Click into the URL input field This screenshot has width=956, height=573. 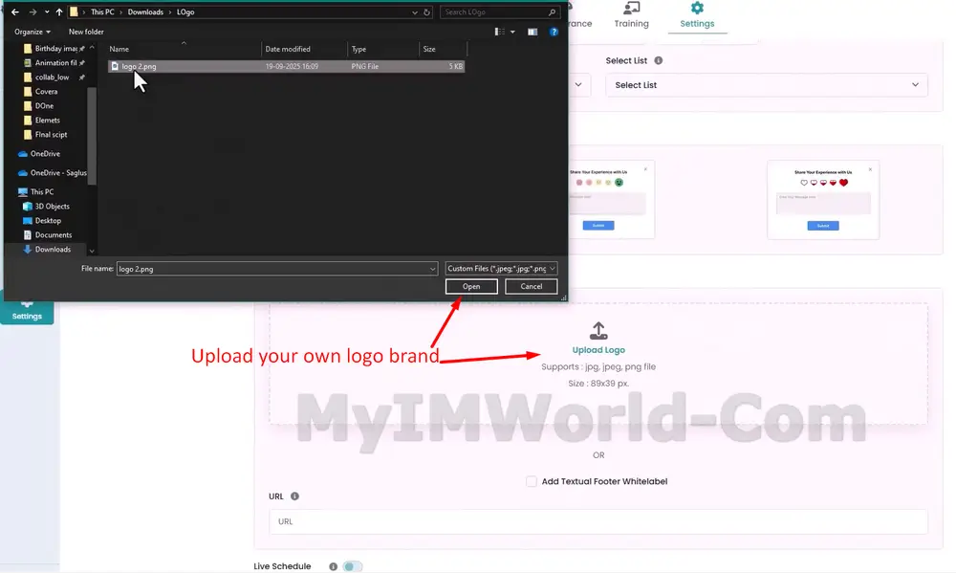pos(597,521)
